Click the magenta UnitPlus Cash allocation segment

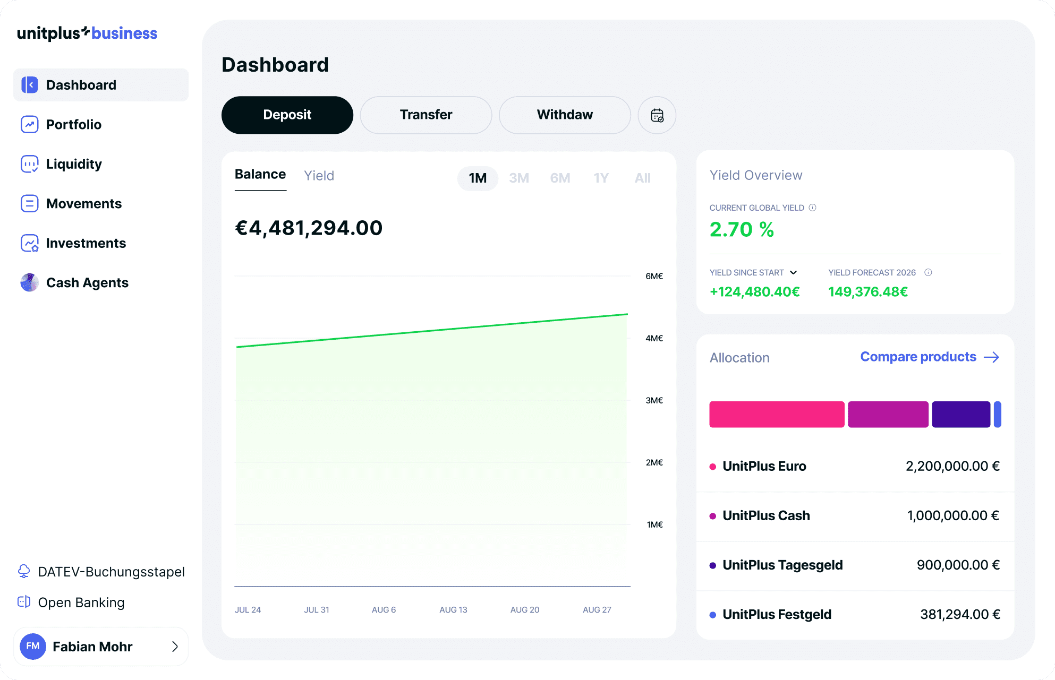(x=888, y=415)
